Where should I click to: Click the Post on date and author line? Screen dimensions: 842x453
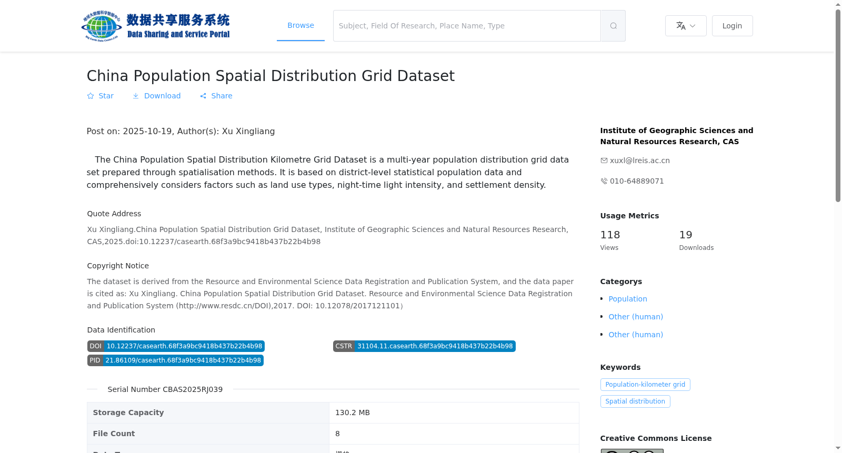click(x=181, y=131)
